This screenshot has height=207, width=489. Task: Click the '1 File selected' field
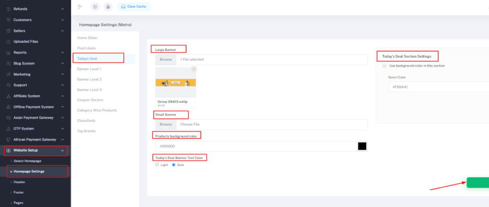coord(272,59)
